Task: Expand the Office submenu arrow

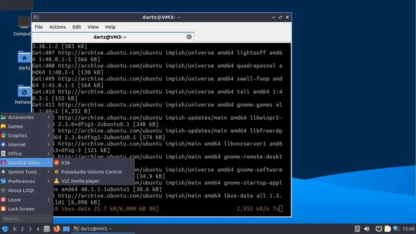Action: point(48,153)
